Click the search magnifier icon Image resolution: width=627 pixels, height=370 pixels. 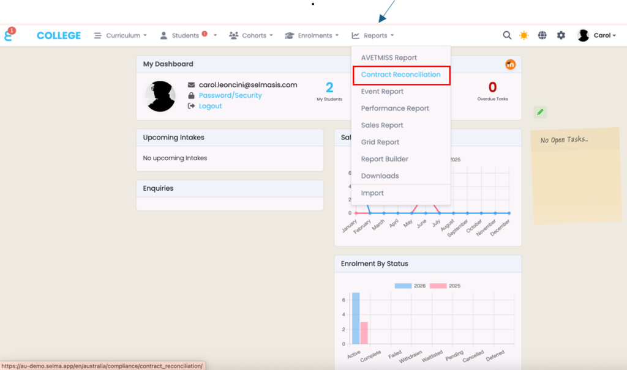point(507,35)
